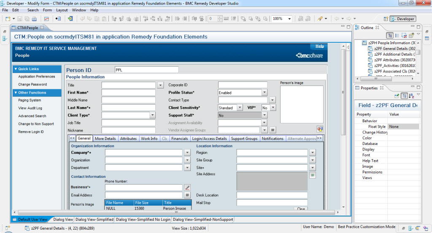Open the Company field menu arrow

(187, 153)
